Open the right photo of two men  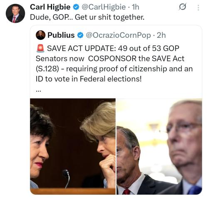tap(159, 146)
